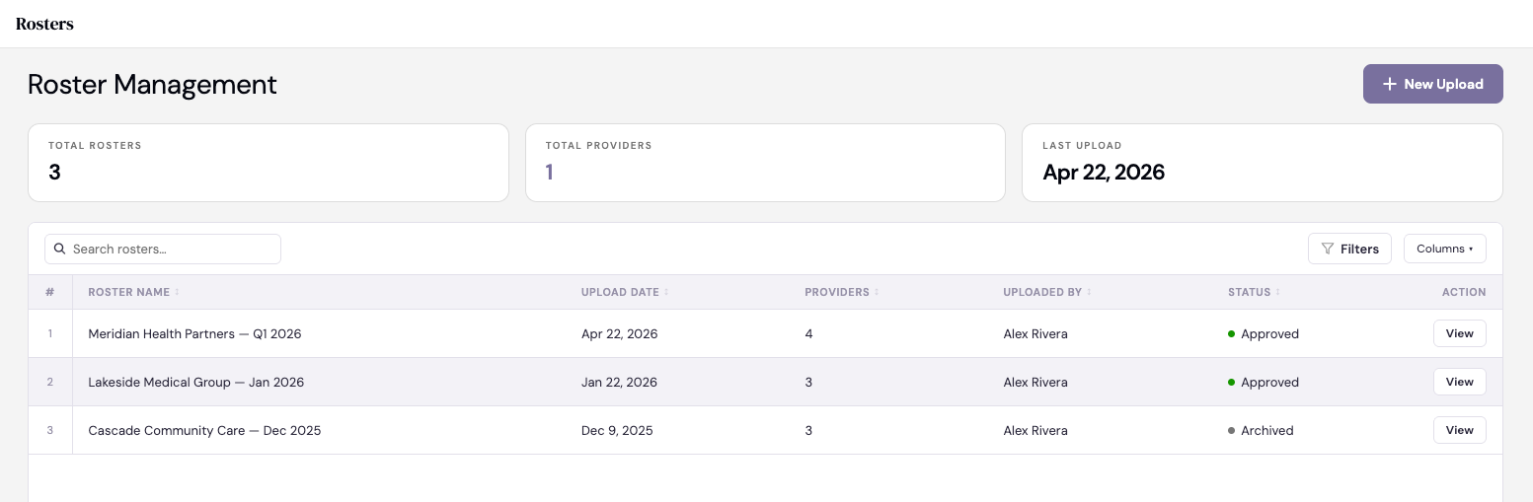Click the plus icon in New Upload
Screen dimensions: 1533x502
click(1389, 85)
